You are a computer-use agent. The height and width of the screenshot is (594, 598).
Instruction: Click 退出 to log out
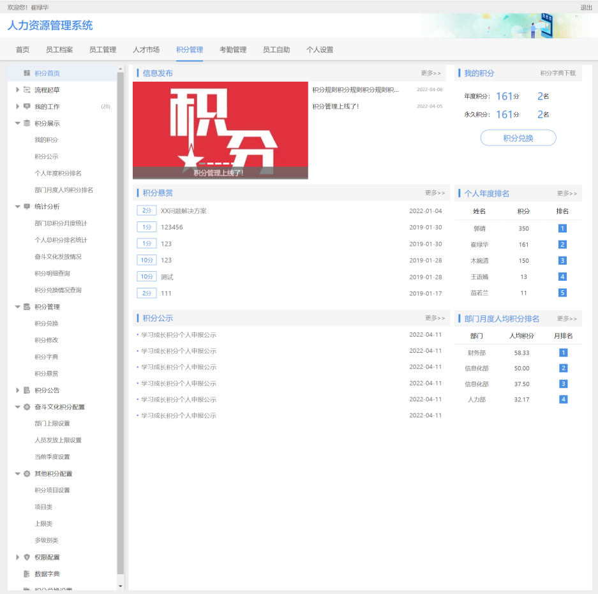tap(586, 8)
